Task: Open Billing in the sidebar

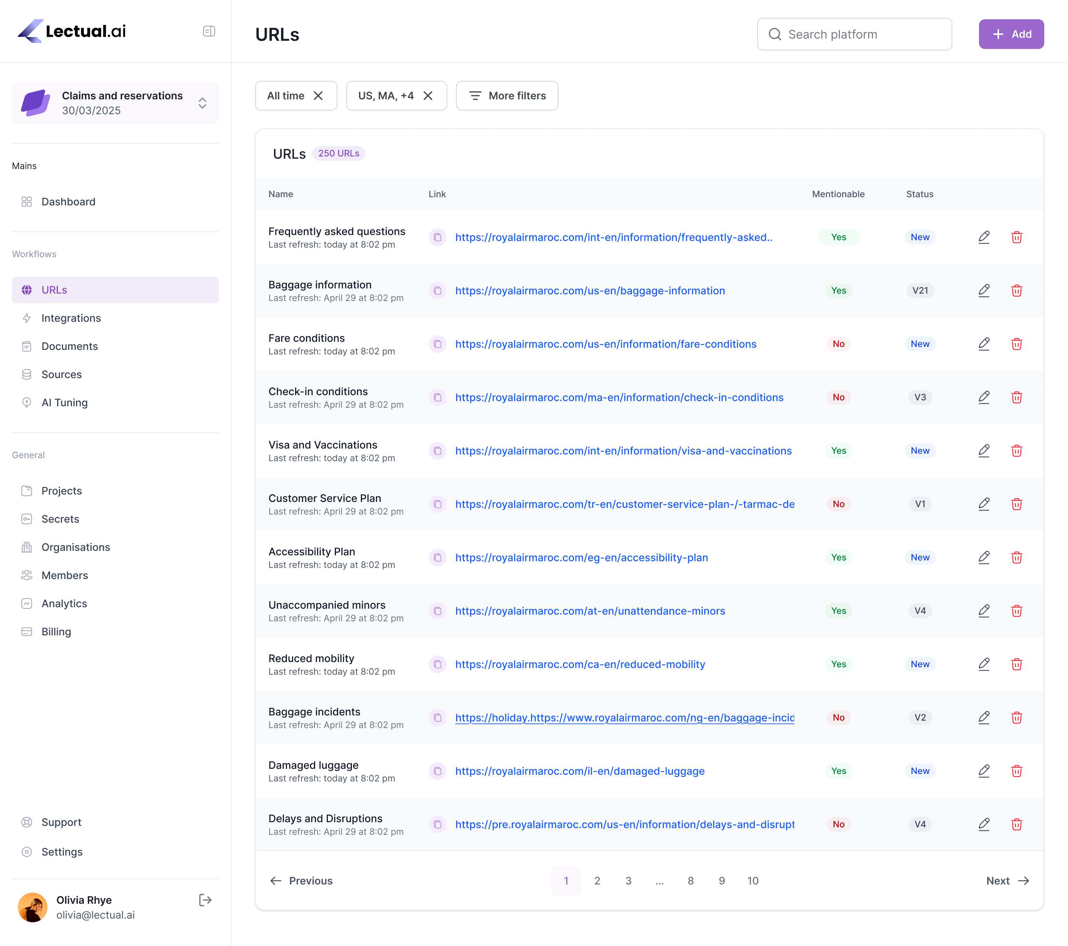Action: (x=115, y=632)
